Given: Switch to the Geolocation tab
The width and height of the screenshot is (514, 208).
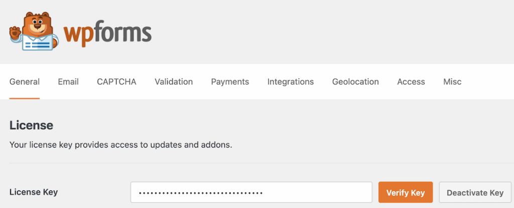Looking at the screenshot, I should 355,82.
